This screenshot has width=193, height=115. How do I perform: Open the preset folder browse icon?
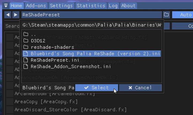[166, 15]
